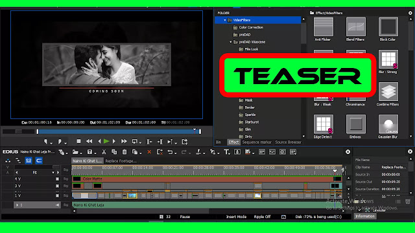Step to the next frame
415x233 pixels.
tap(114, 142)
